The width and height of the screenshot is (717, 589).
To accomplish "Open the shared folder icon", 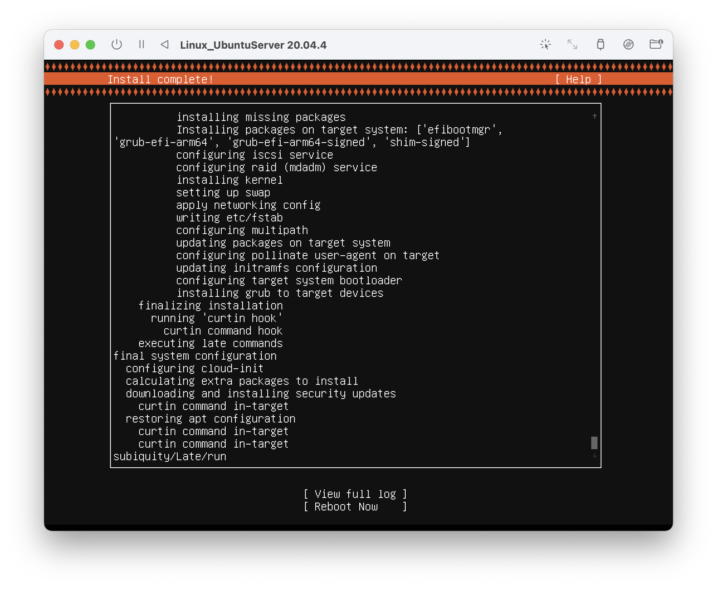I will click(656, 44).
